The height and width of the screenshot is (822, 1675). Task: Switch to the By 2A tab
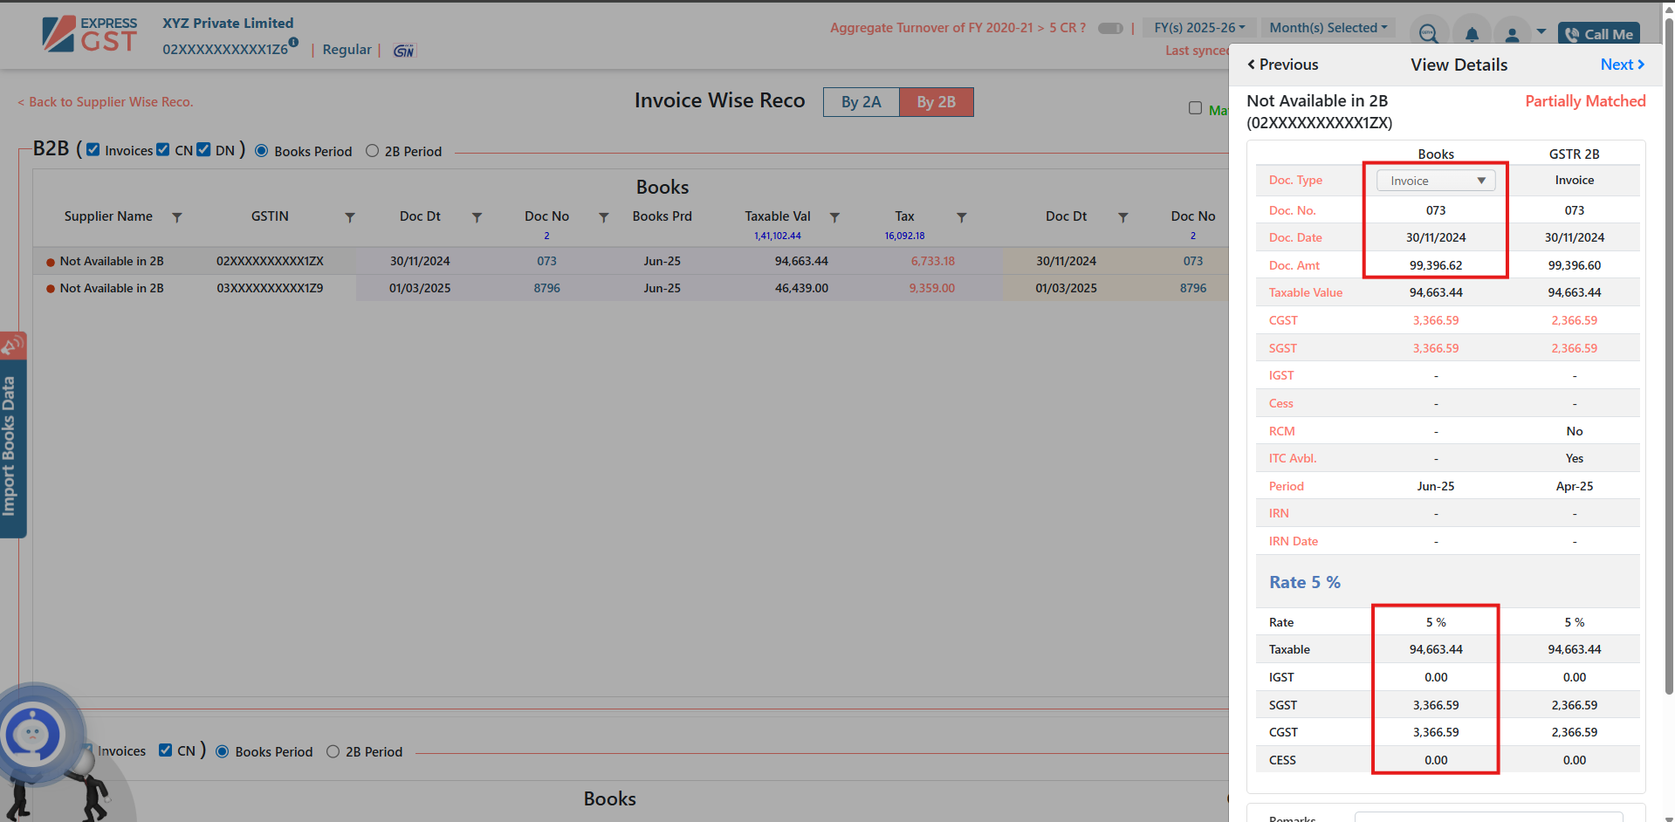point(861,102)
